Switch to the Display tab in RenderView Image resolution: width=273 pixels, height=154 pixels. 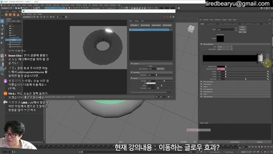[x=136, y=21]
